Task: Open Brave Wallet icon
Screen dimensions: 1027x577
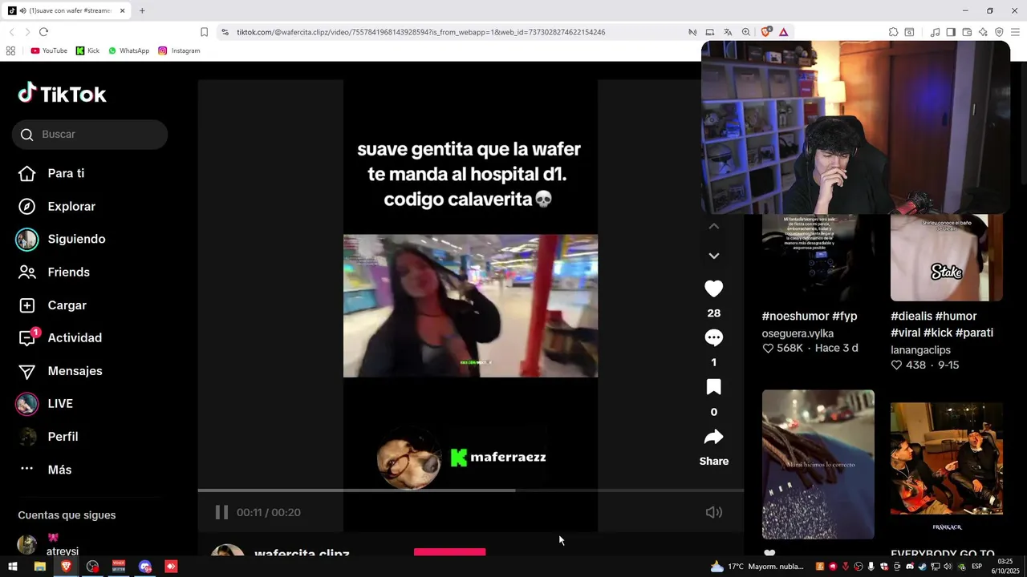Action: click(x=967, y=32)
